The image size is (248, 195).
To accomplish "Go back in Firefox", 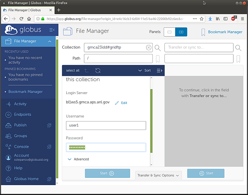I will click(6, 19).
